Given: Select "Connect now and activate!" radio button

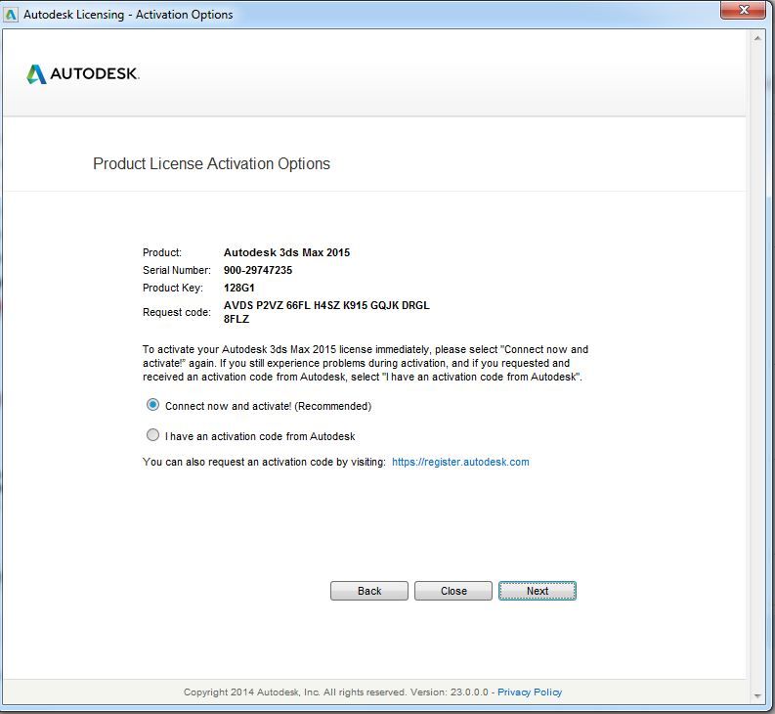Looking at the screenshot, I should click(152, 405).
